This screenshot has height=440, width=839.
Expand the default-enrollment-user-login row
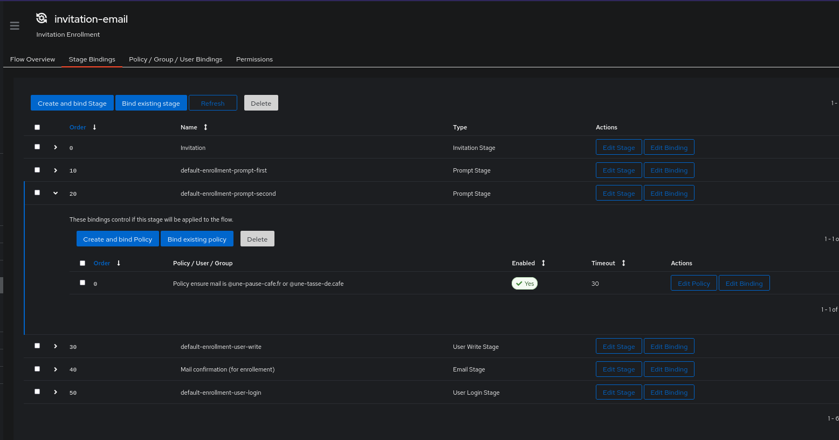56,392
